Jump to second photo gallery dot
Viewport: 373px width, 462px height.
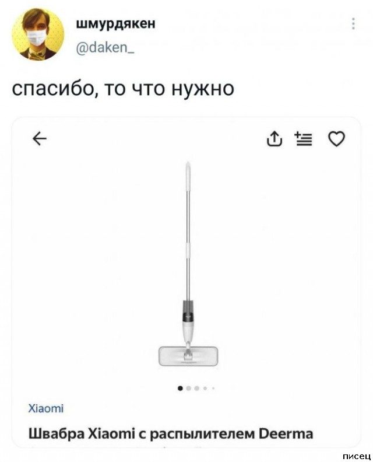[x=189, y=388]
